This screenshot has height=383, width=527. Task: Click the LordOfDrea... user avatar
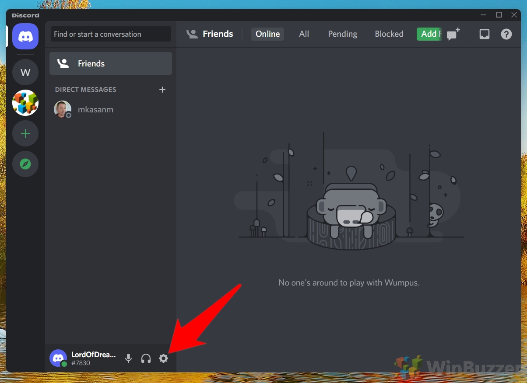pyautogui.click(x=58, y=358)
